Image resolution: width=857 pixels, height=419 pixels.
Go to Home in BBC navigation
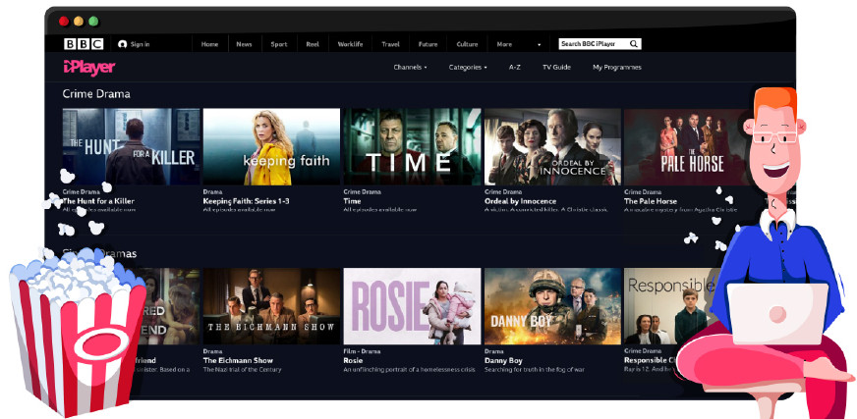[x=209, y=44]
